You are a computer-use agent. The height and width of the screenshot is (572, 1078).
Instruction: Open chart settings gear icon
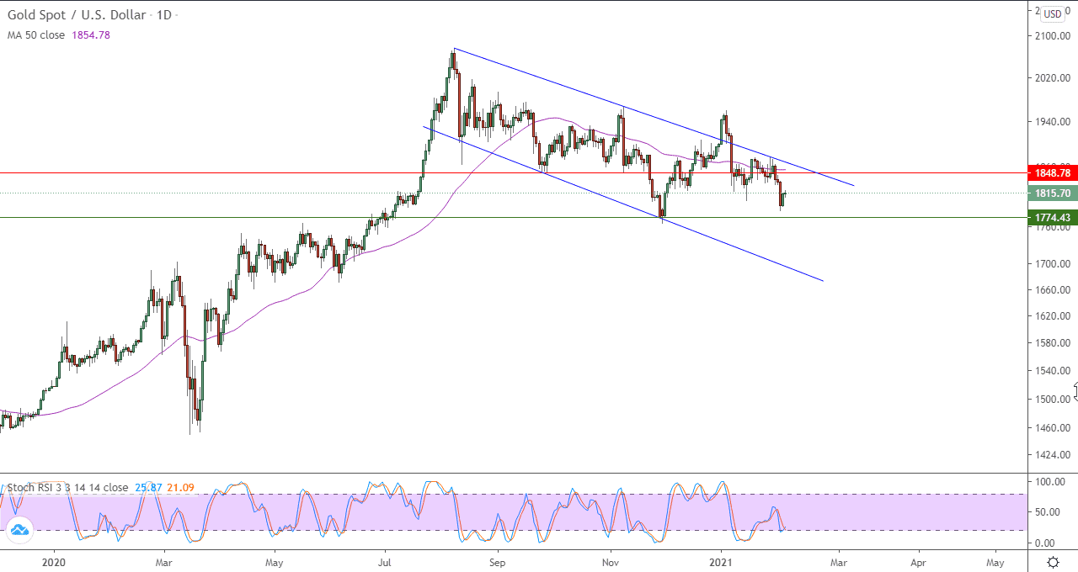[x=1053, y=562]
